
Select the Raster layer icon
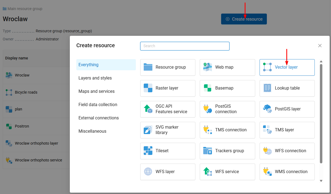(148, 88)
